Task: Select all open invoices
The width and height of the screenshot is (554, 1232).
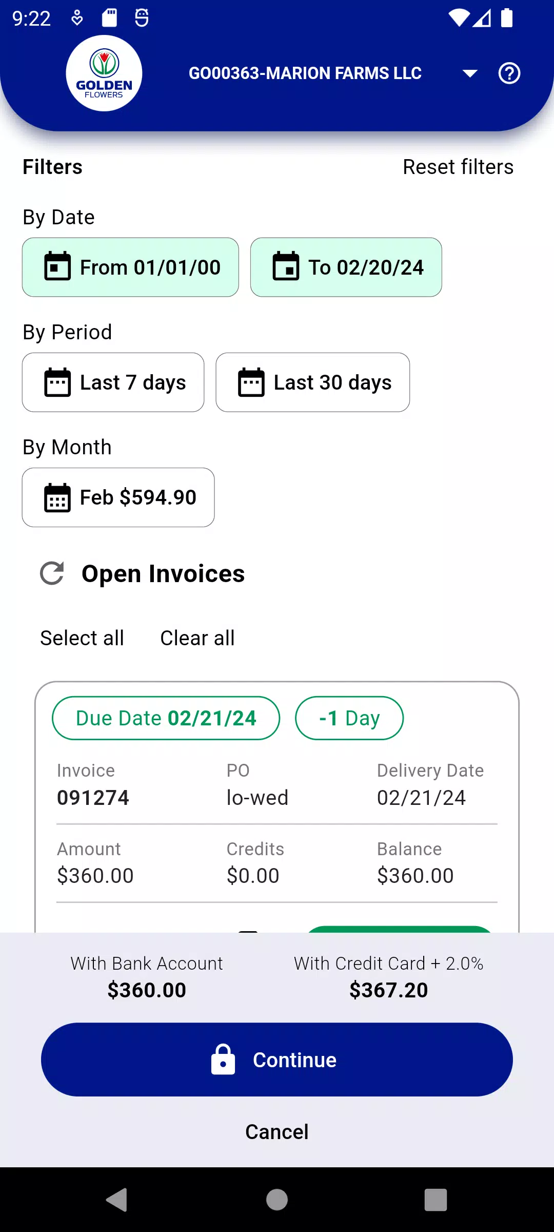Action: 82,638
